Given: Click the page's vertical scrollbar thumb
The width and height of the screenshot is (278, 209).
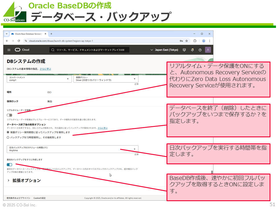Looking at the screenshot, I should pos(212,172).
